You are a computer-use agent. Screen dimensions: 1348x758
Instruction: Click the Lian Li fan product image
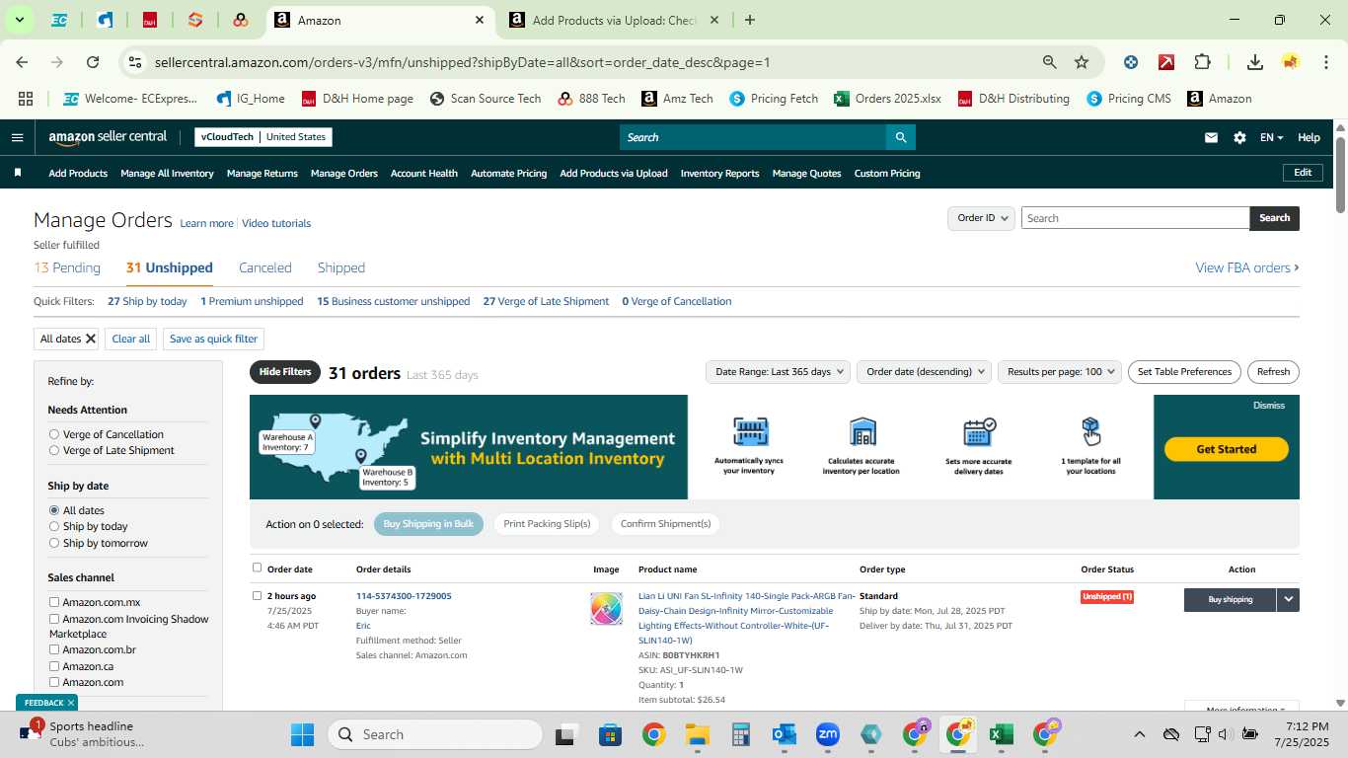(606, 609)
